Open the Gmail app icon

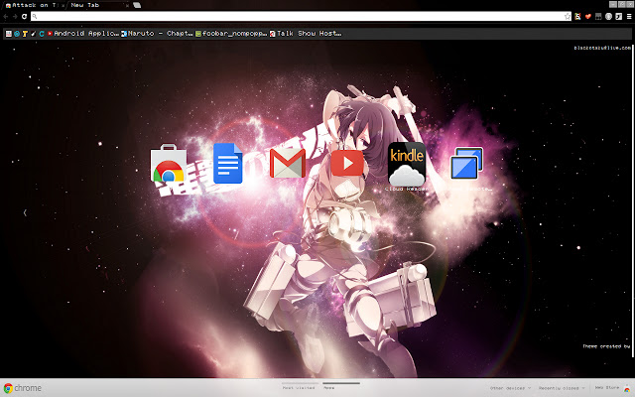click(287, 164)
